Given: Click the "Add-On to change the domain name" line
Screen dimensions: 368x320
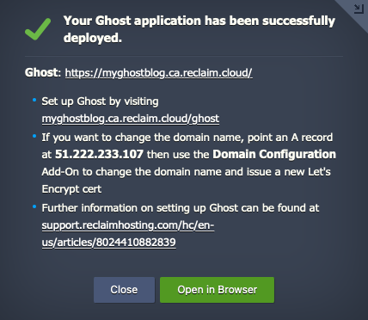Looking at the screenshot, I should tap(187, 172).
